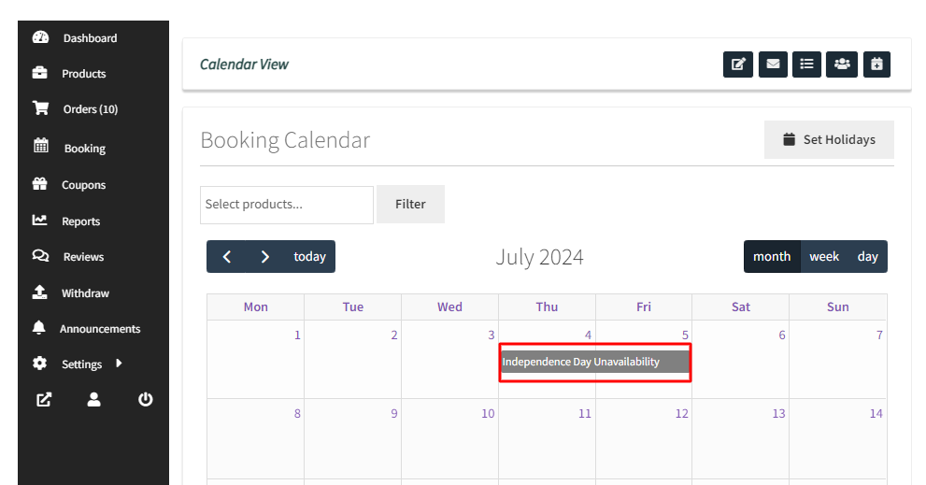Click the list view icon in header
The image size is (926, 485).
click(806, 64)
